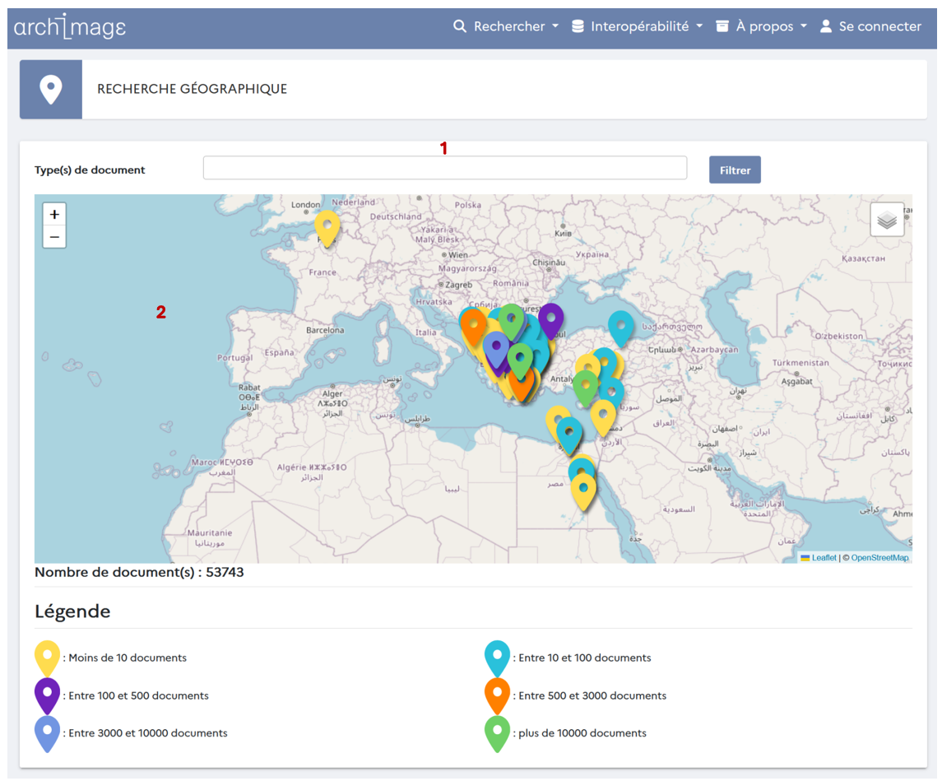
Task: Click the yellow marker in southern Egypt
Action: pyautogui.click(x=583, y=490)
